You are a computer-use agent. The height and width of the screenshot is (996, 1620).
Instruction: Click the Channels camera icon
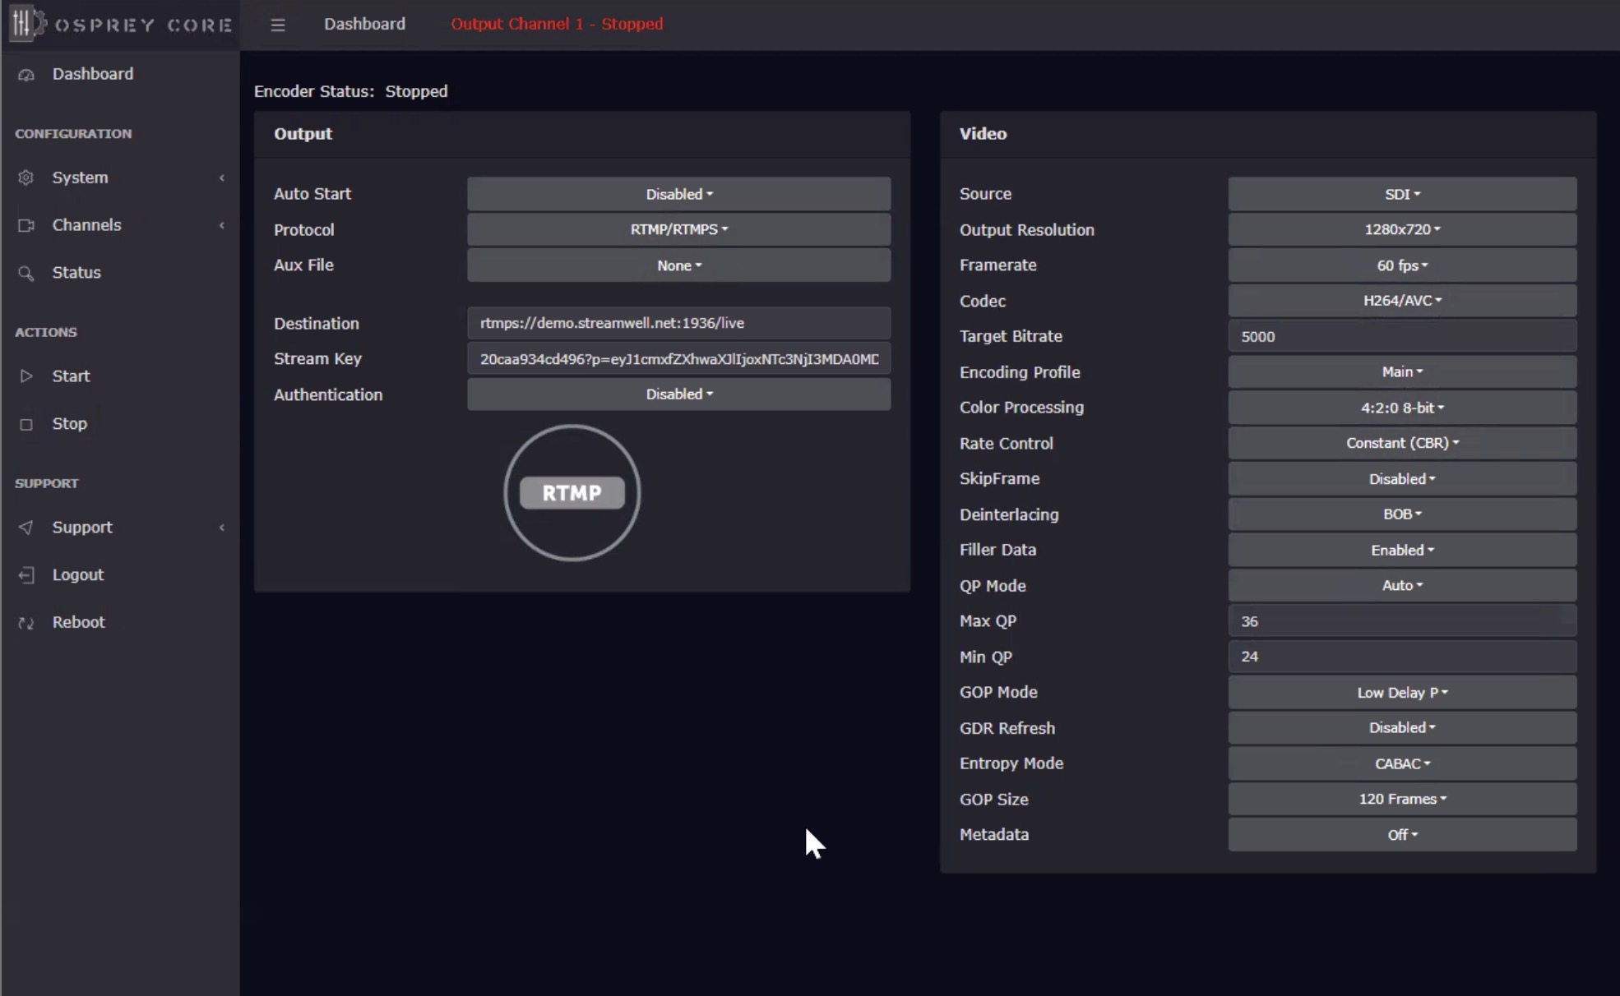point(26,225)
